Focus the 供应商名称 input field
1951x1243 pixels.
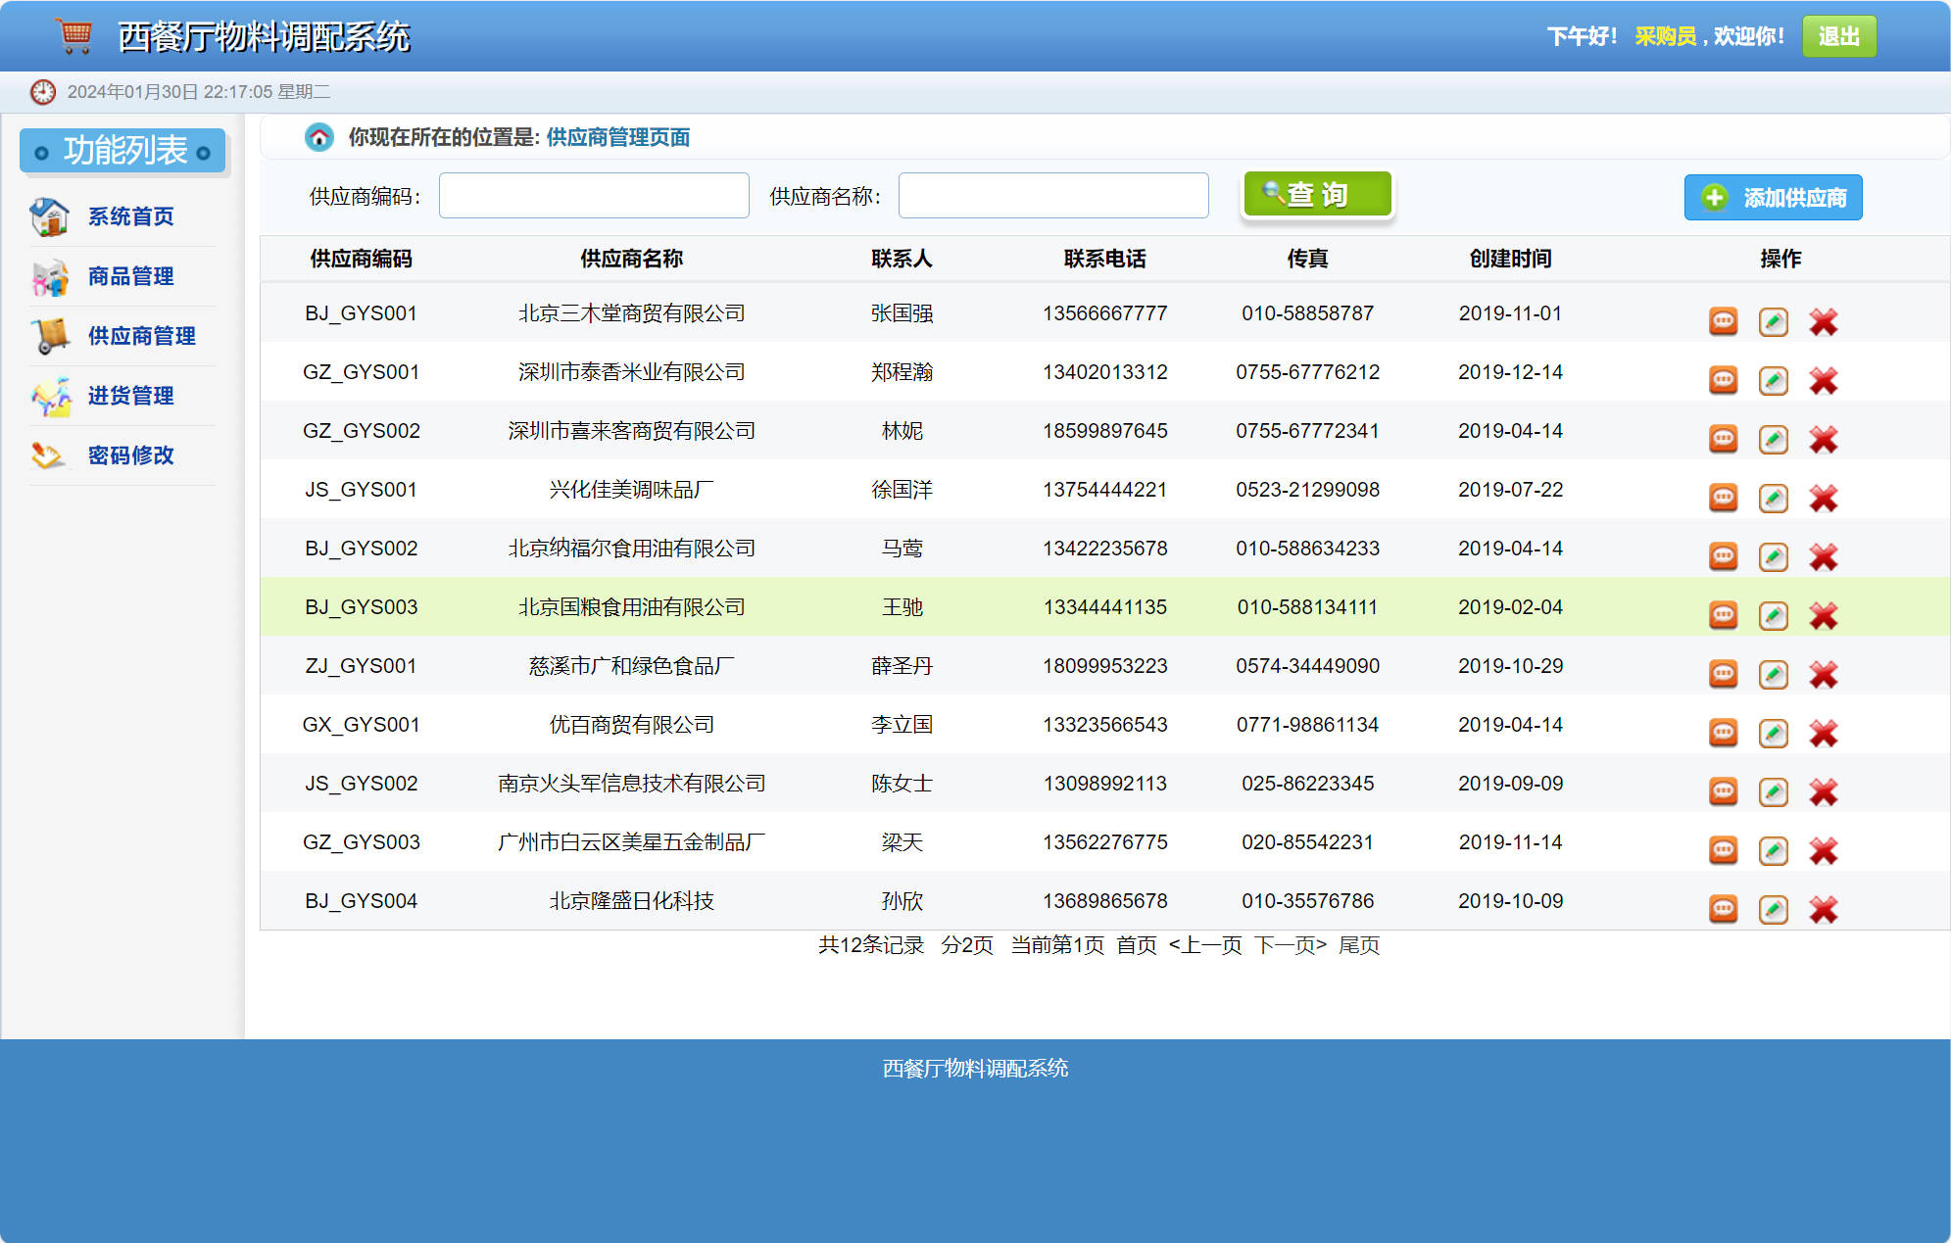point(1052,196)
